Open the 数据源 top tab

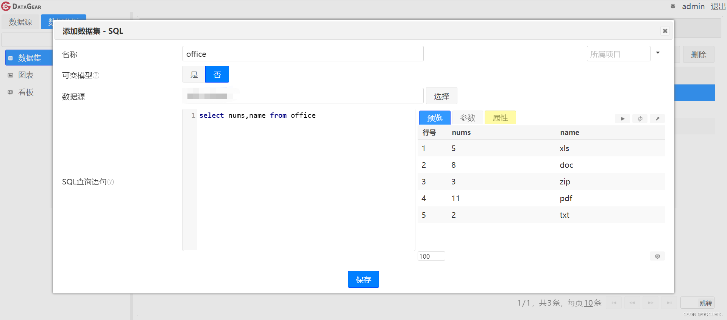click(x=20, y=22)
